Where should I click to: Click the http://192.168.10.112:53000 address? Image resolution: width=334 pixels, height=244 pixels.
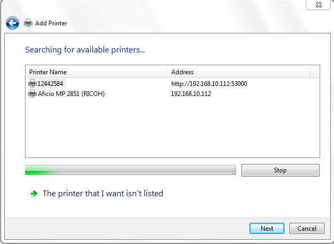coord(209,83)
